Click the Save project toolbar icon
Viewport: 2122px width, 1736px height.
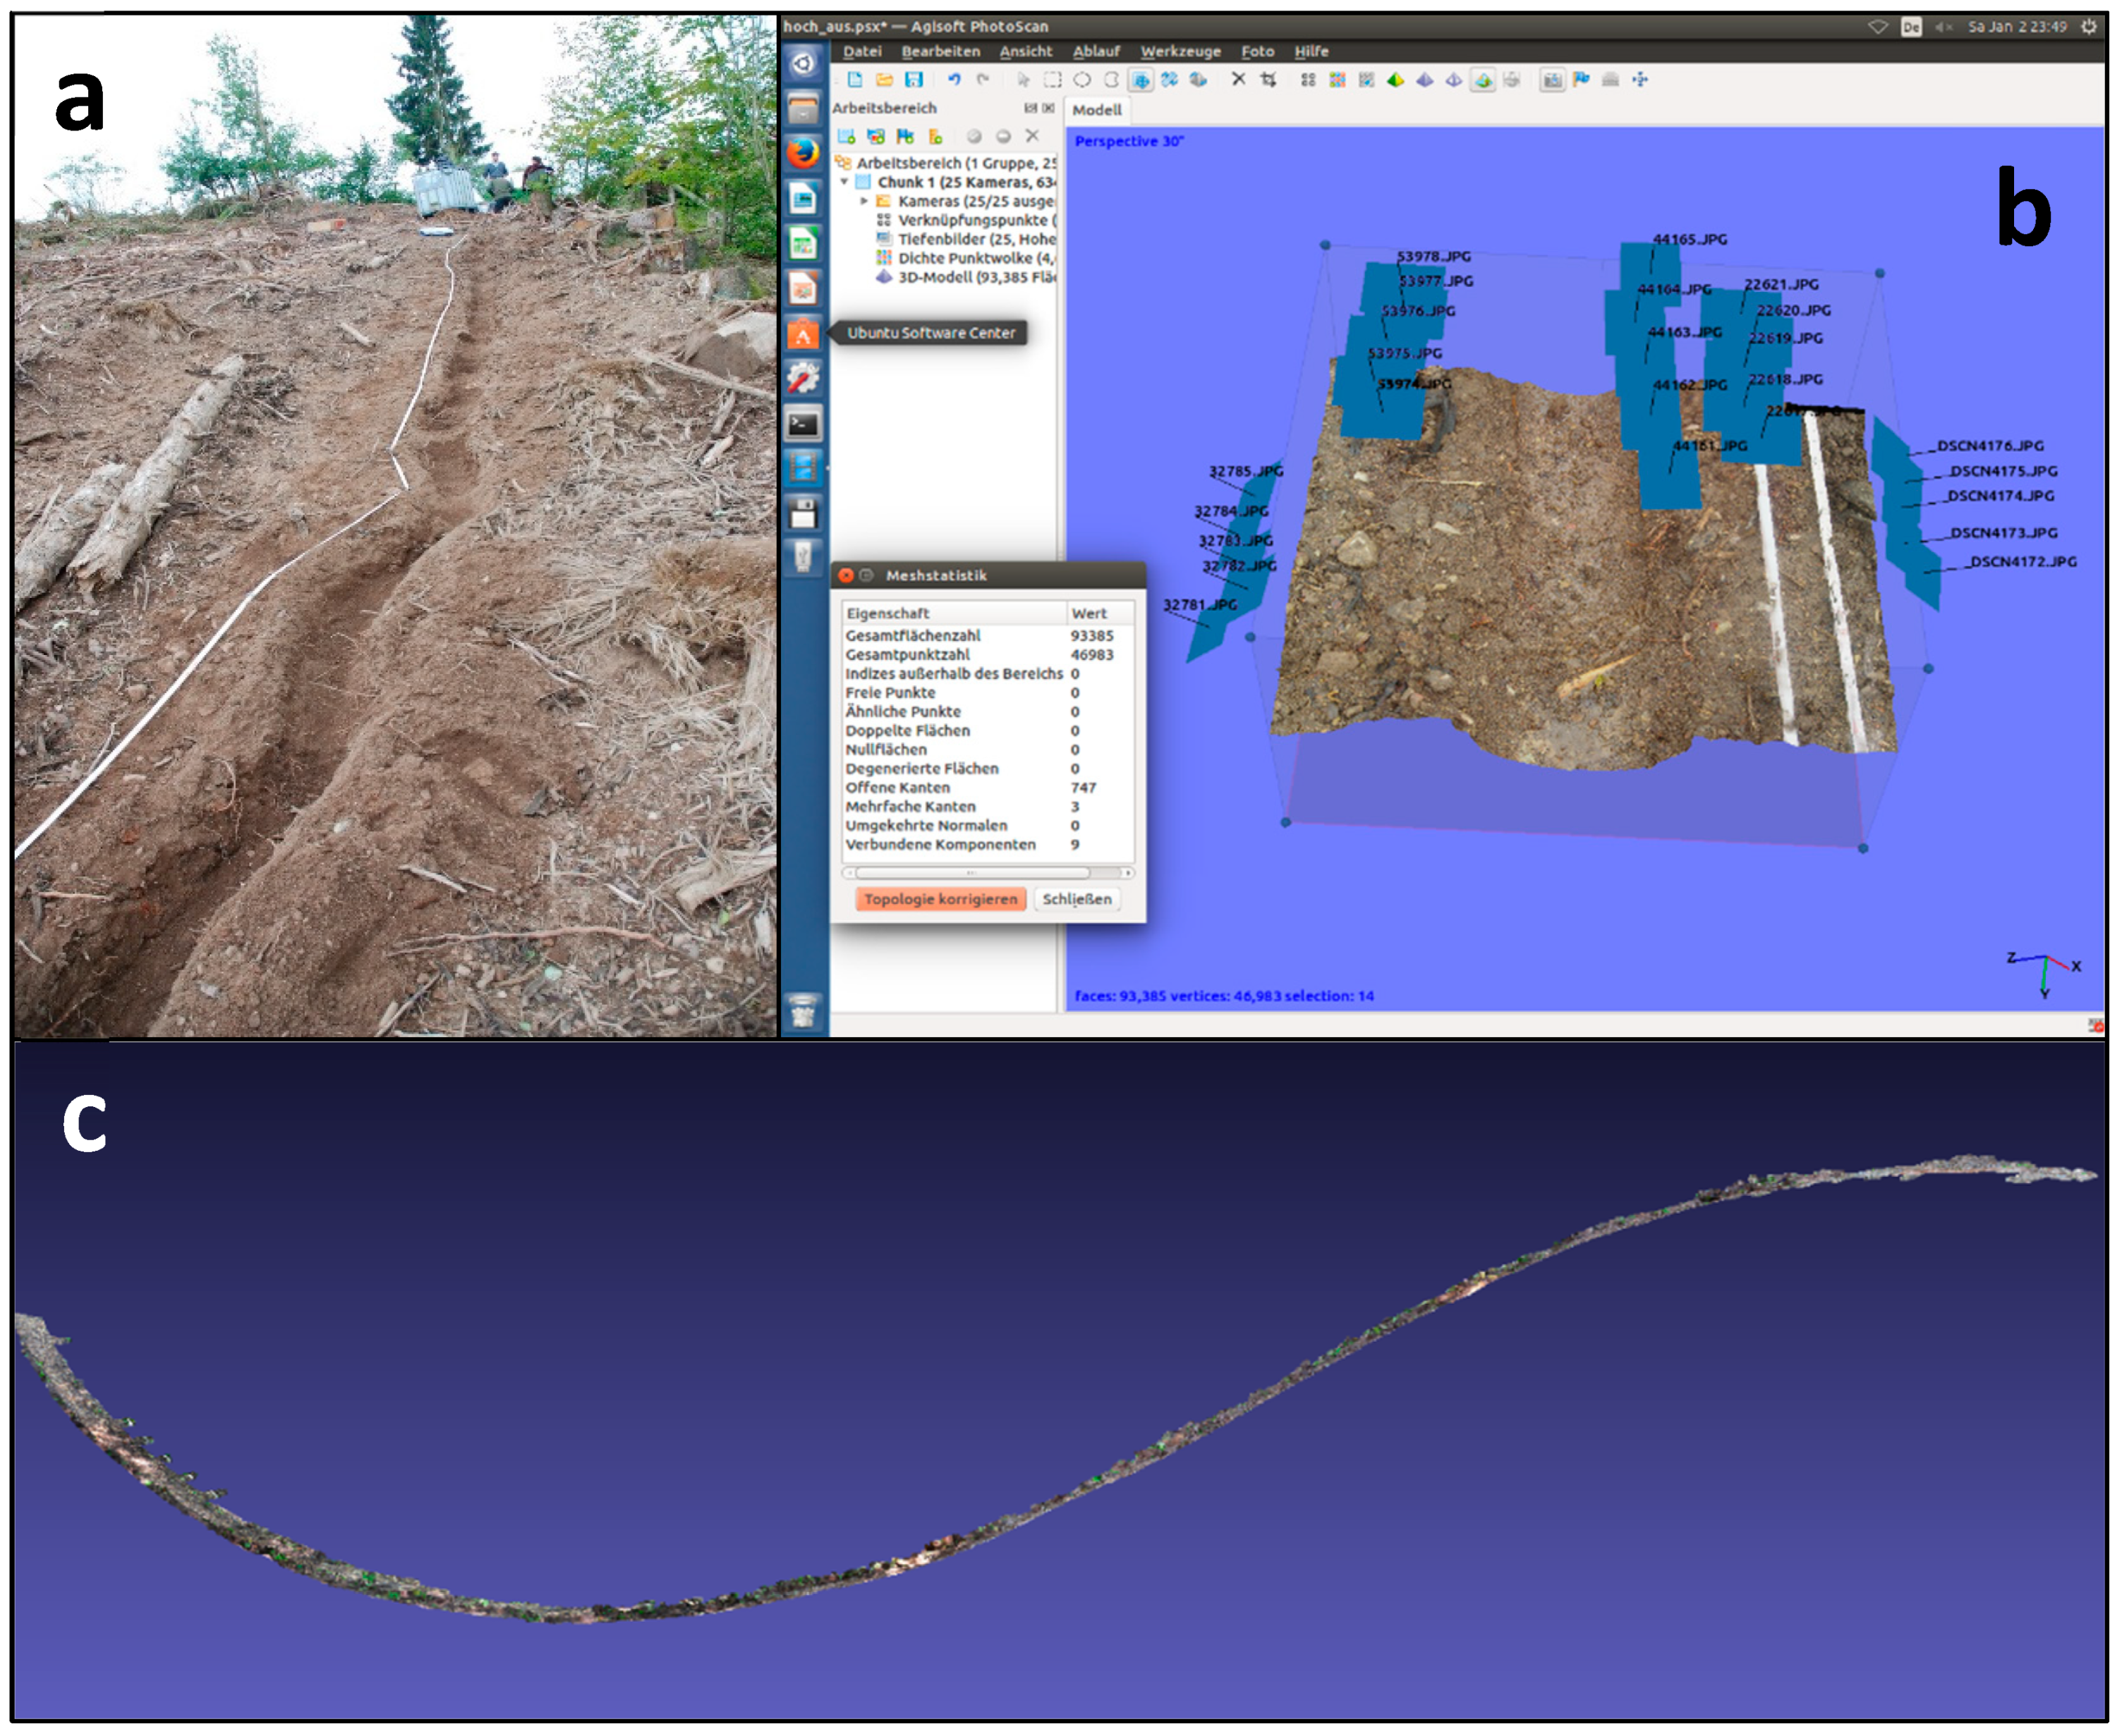(x=912, y=80)
